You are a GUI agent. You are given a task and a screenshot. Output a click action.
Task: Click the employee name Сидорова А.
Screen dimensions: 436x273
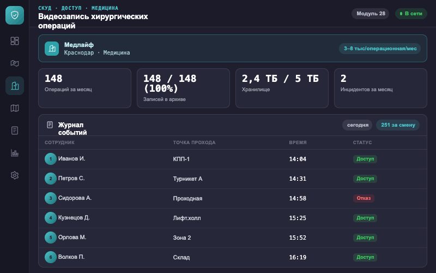pyautogui.click(x=75, y=198)
